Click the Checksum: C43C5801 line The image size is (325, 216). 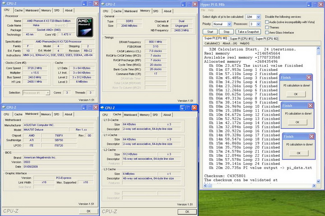225,176
